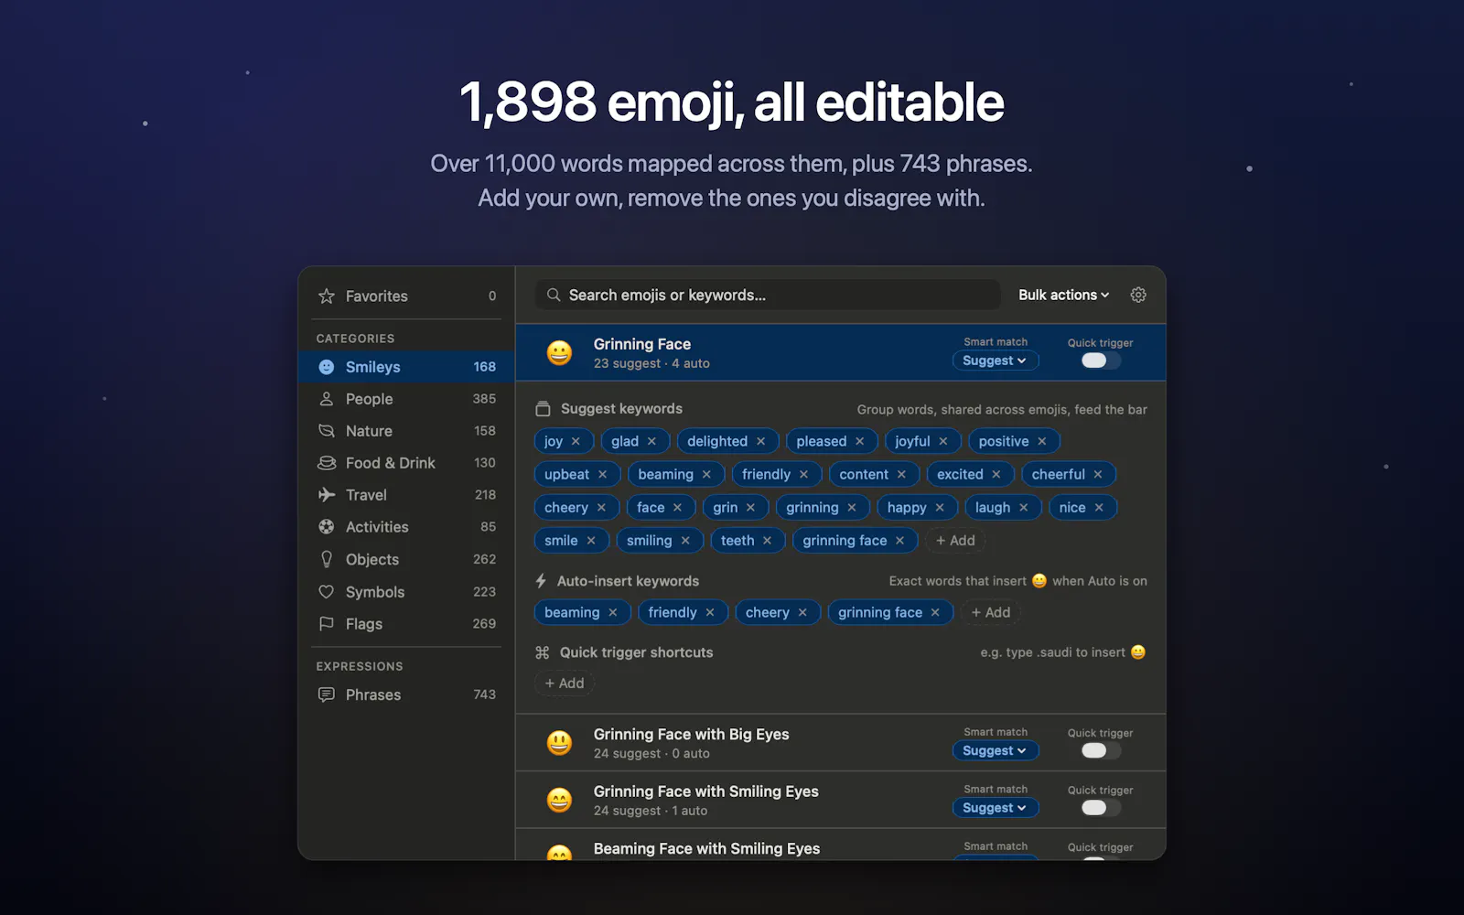The height and width of the screenshot is (915, 1464).
Task: Click the Grinning Face emoji thumbnail
Action: (x=559, y=352)
